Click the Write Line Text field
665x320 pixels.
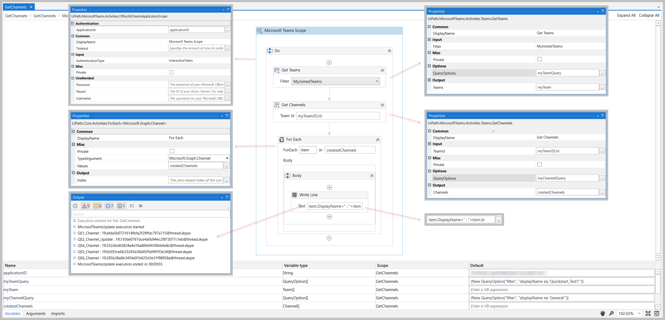[x=334, y=206]
